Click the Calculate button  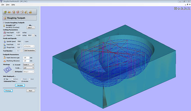coord(20,85)
